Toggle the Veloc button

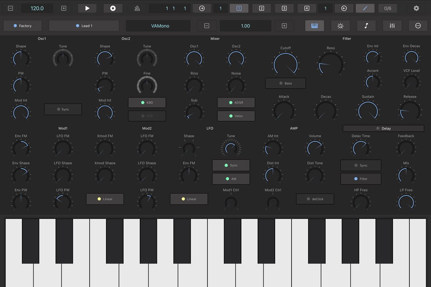coord(236,116)
